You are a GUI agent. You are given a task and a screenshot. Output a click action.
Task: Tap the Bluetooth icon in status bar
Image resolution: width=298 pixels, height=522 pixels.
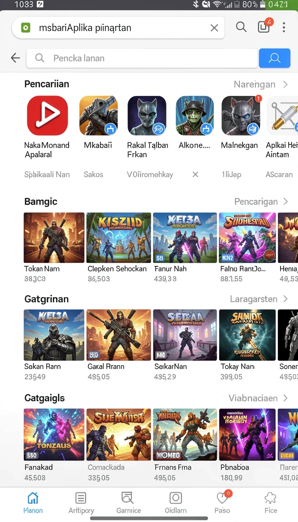[196, 5]
